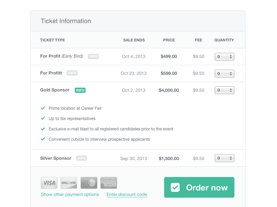Show other payment options
Image resolution: width=277 pixels, height=207 pixels.
point(70,194)
